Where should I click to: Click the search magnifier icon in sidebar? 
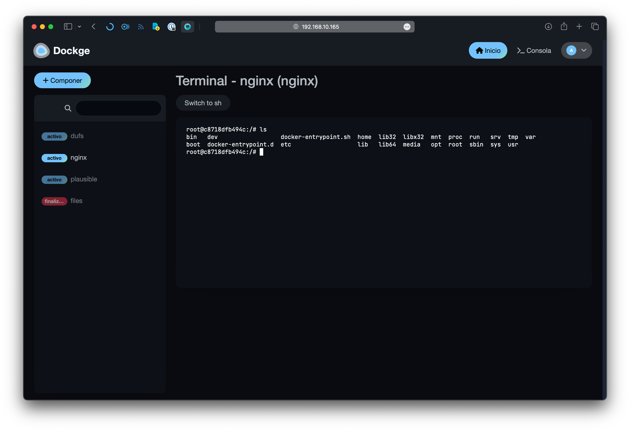pos(68,108)
